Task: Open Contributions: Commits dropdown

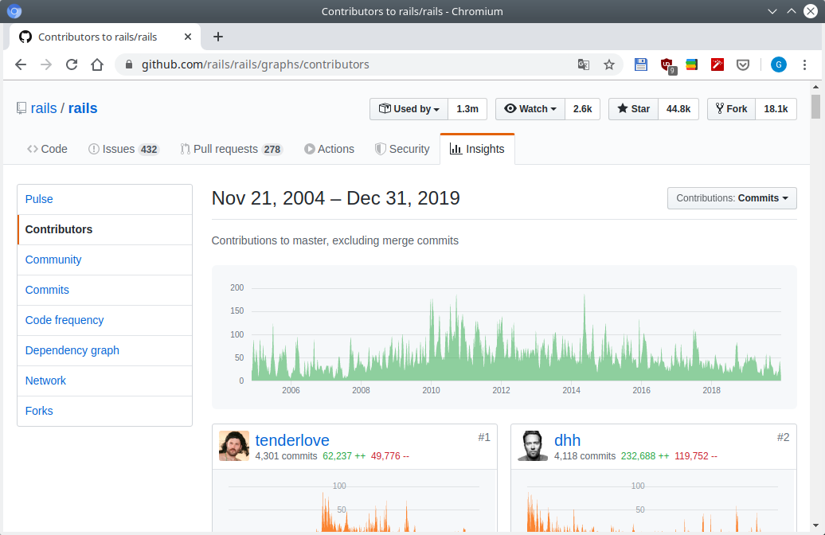Action: [x=732, y=198]
